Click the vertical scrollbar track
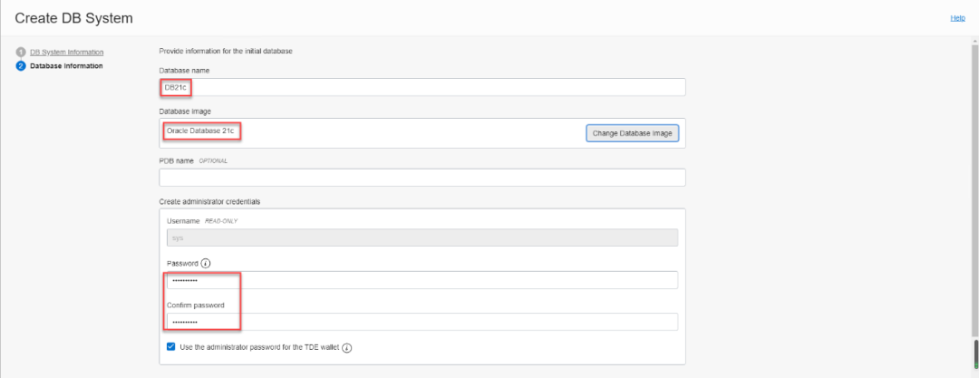The height and width of the screenshot is (378, 979). 974,181
